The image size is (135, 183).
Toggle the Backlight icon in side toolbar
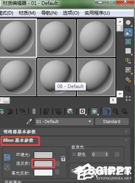pyautogui.click(x=128, y=32)
